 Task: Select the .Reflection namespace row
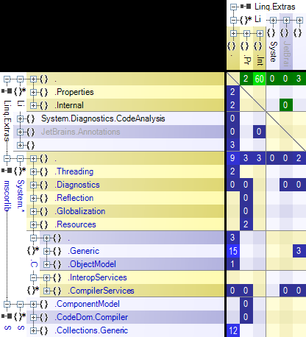pyautogui.click(x=125, y=198)
